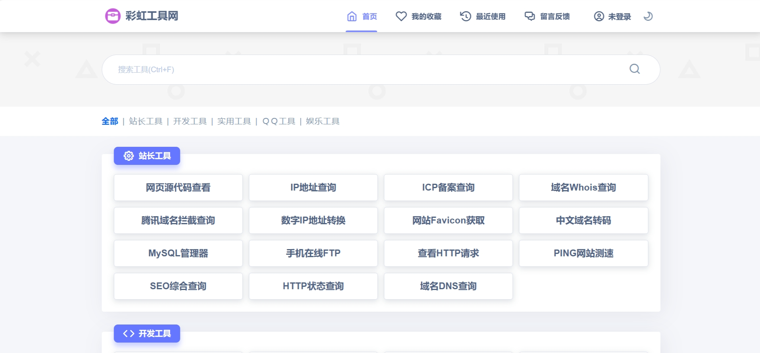Switch to the 站长工具 category filter
The width and height of the screenshot is (760, 353).
[145, 121]
